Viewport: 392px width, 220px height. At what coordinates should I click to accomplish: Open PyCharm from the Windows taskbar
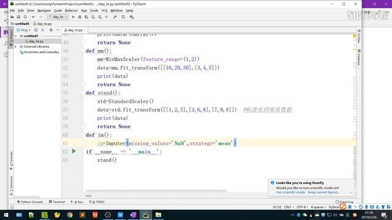[x=146, y=215]
